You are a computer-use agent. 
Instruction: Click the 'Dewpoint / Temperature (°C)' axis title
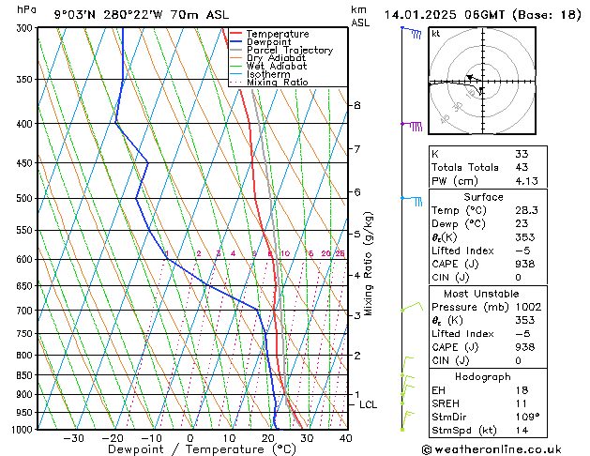202,449
